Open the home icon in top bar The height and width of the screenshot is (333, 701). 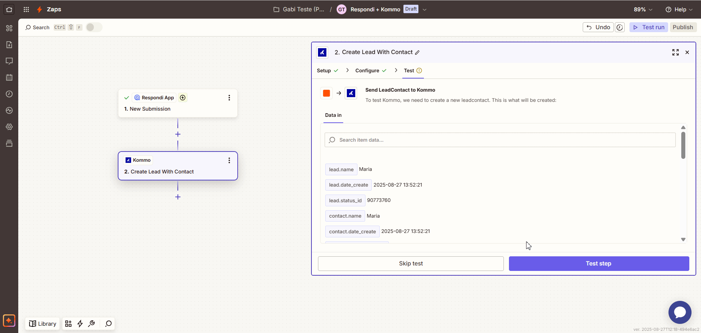click(x=9, y=9)
